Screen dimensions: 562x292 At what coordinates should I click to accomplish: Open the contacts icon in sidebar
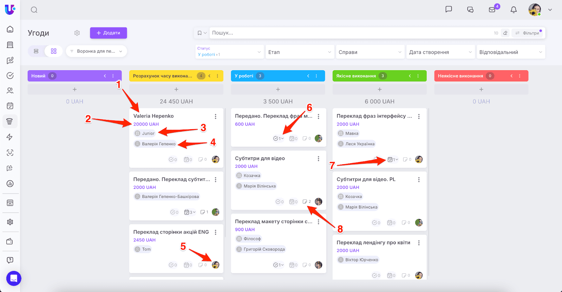[x=10, y=91]
